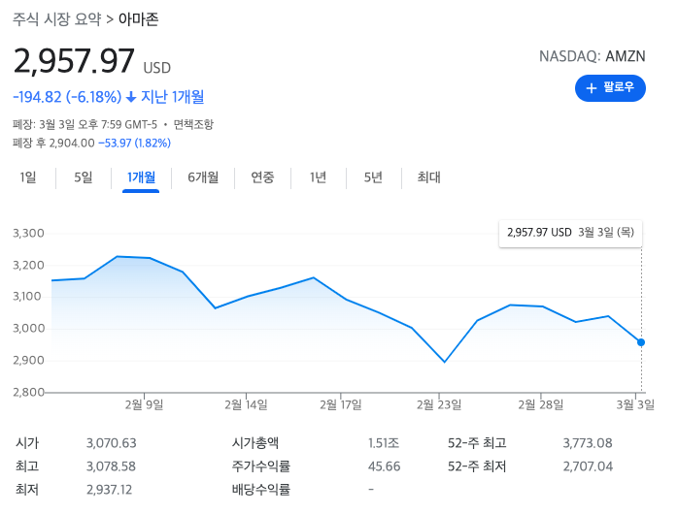Click the 아마존 breadcrumb title

pos(138,19)
